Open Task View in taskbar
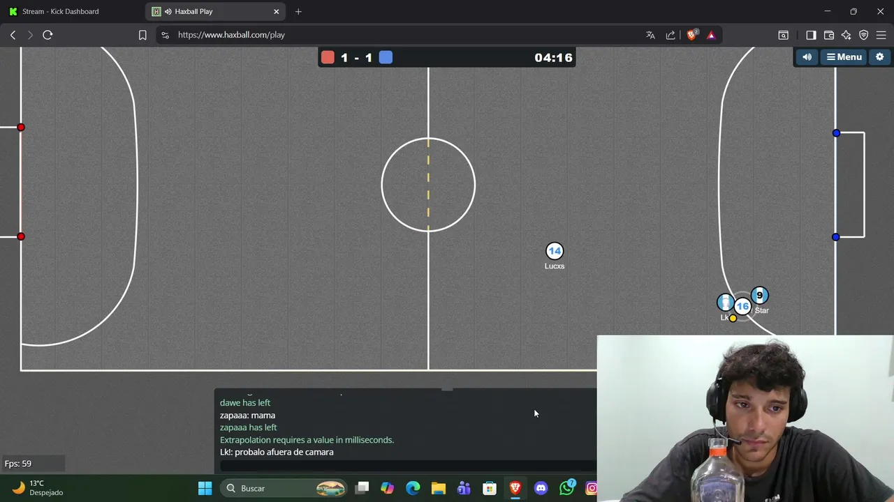 point(362,488)
